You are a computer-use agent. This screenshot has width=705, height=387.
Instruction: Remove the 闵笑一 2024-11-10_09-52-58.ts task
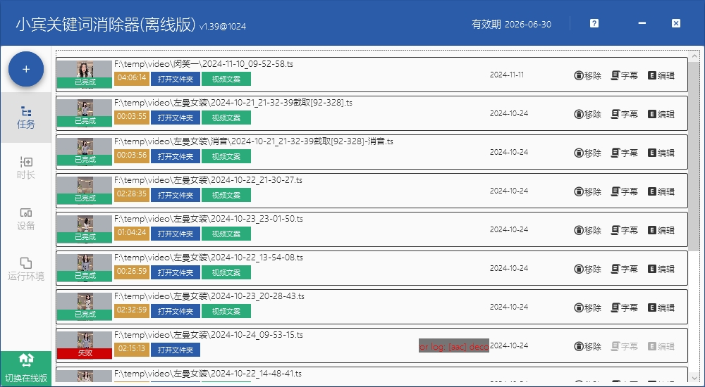[x=588, y=75]
